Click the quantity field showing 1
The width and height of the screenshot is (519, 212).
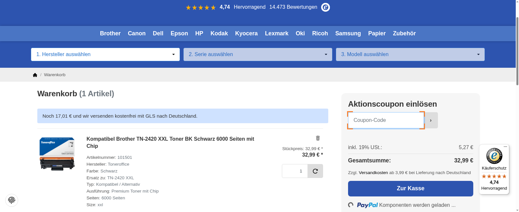295,171
